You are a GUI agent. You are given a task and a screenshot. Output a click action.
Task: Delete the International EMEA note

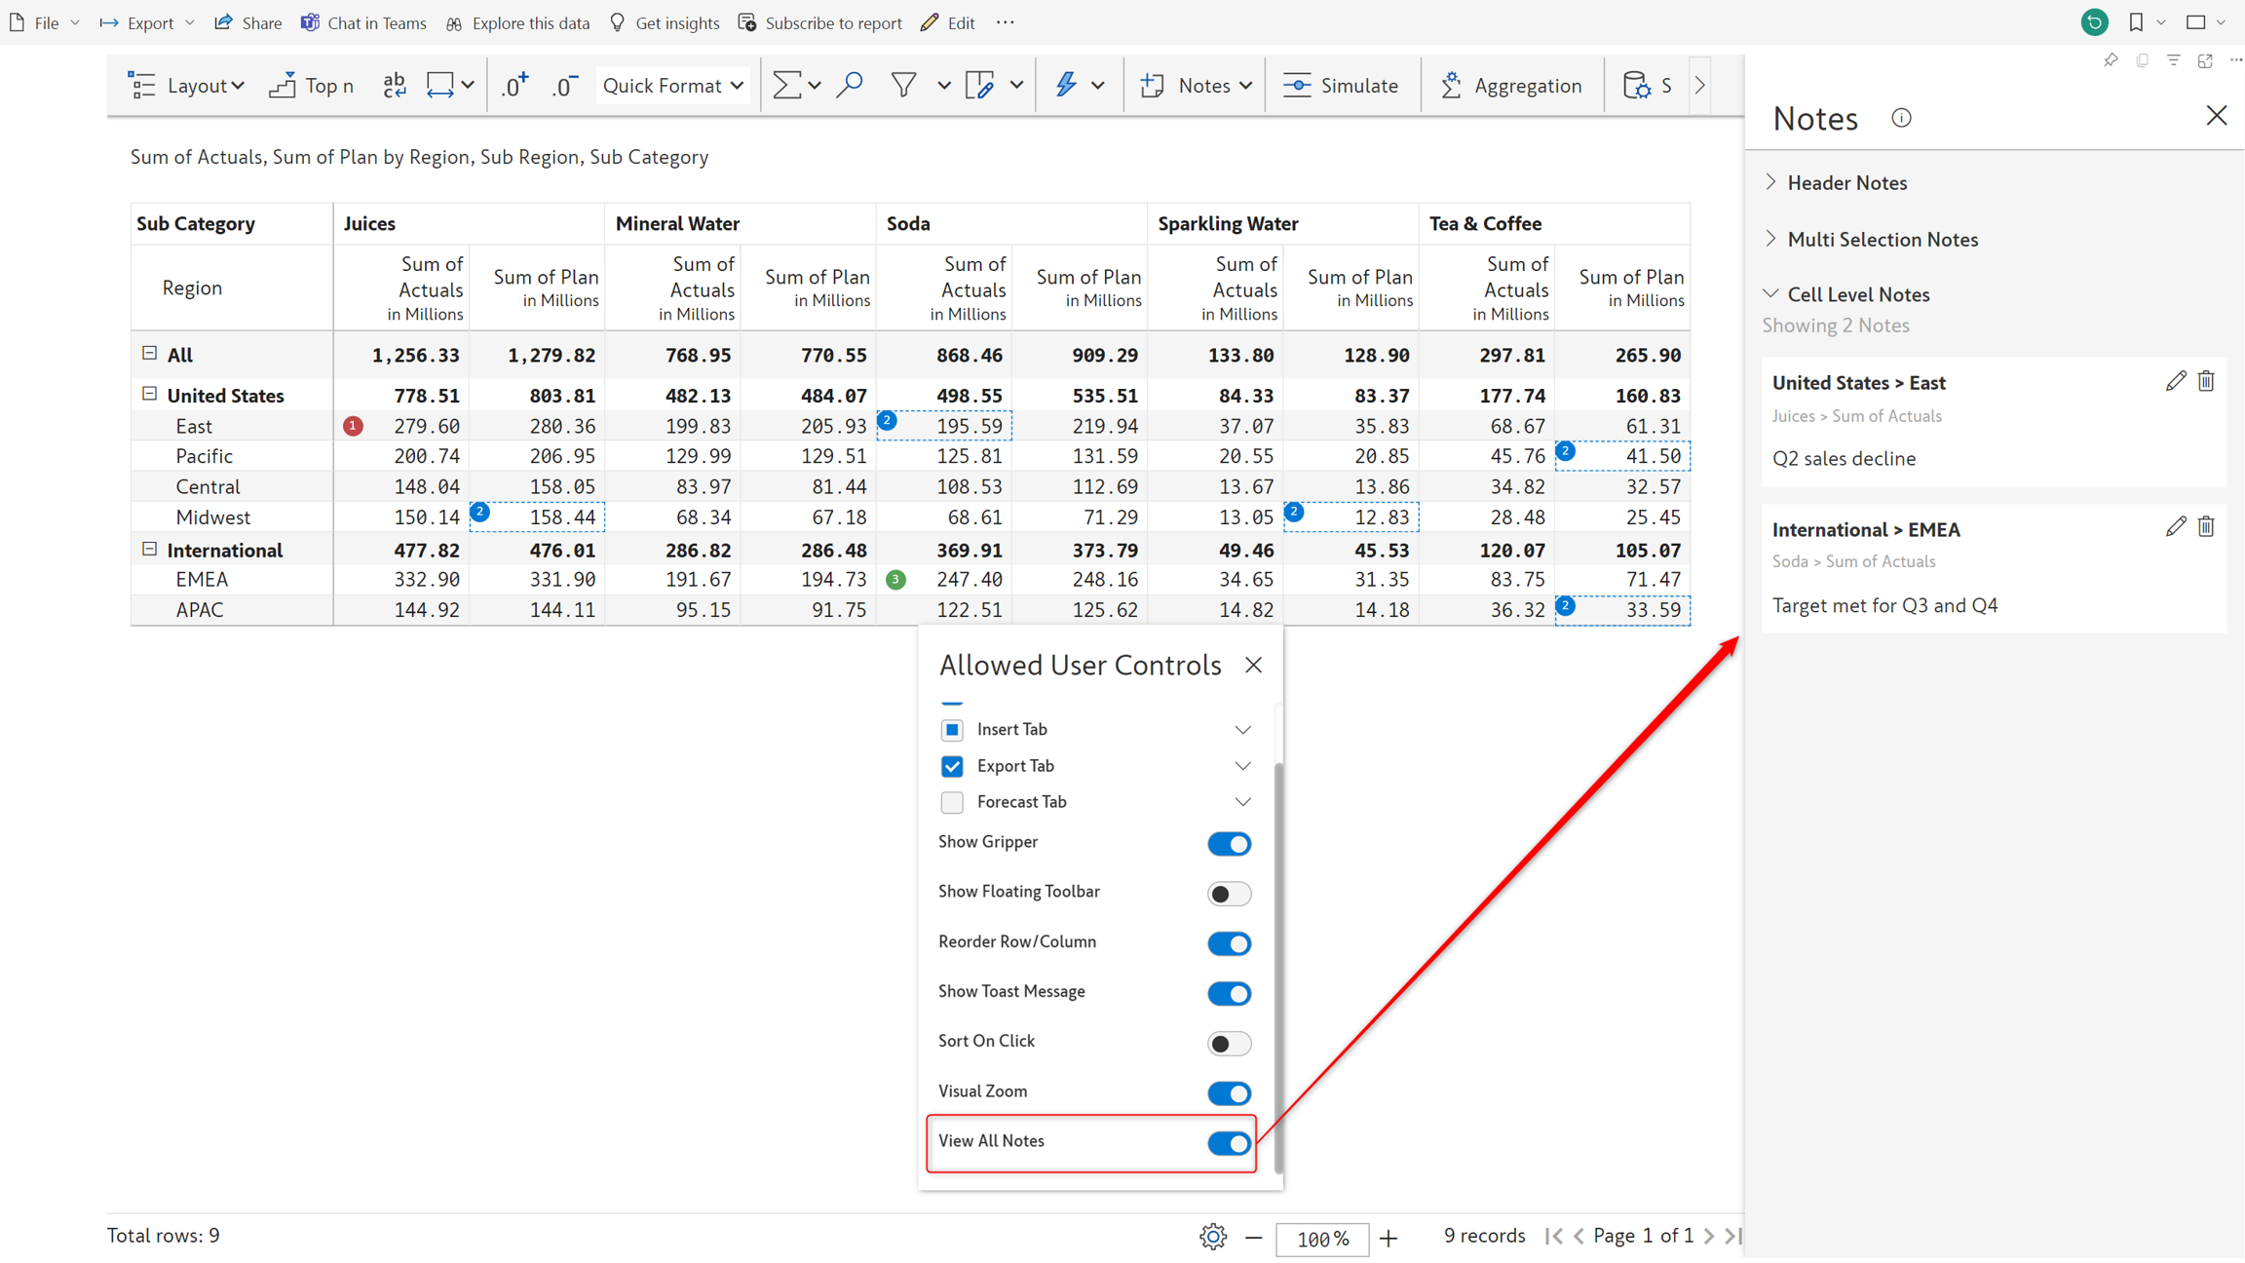click(2206, 527)
